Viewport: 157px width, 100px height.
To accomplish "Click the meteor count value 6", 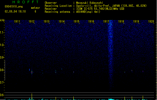I will (35, 11).
